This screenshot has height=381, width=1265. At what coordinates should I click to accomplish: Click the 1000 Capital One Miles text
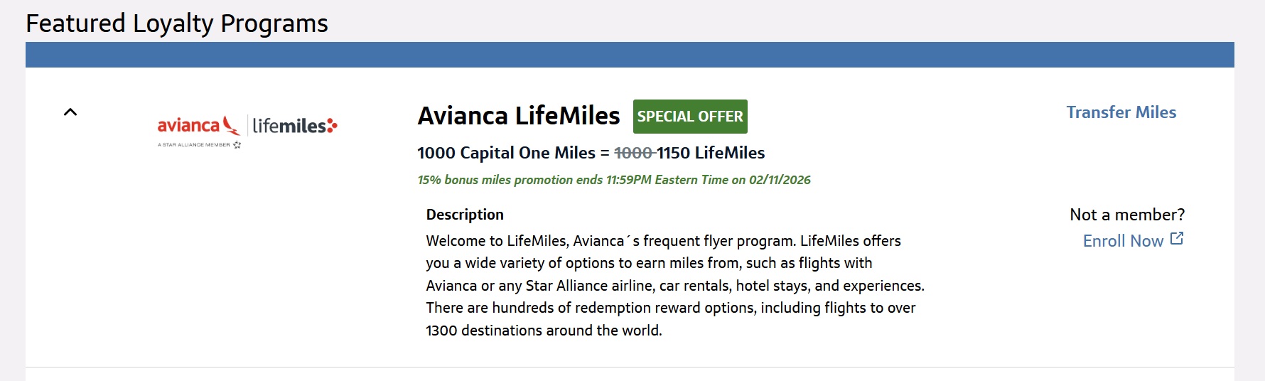point(506,153)
